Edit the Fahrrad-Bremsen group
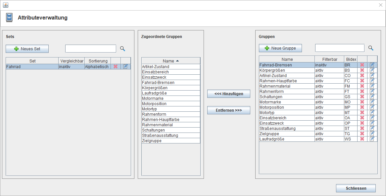 [x=372, y=65]
